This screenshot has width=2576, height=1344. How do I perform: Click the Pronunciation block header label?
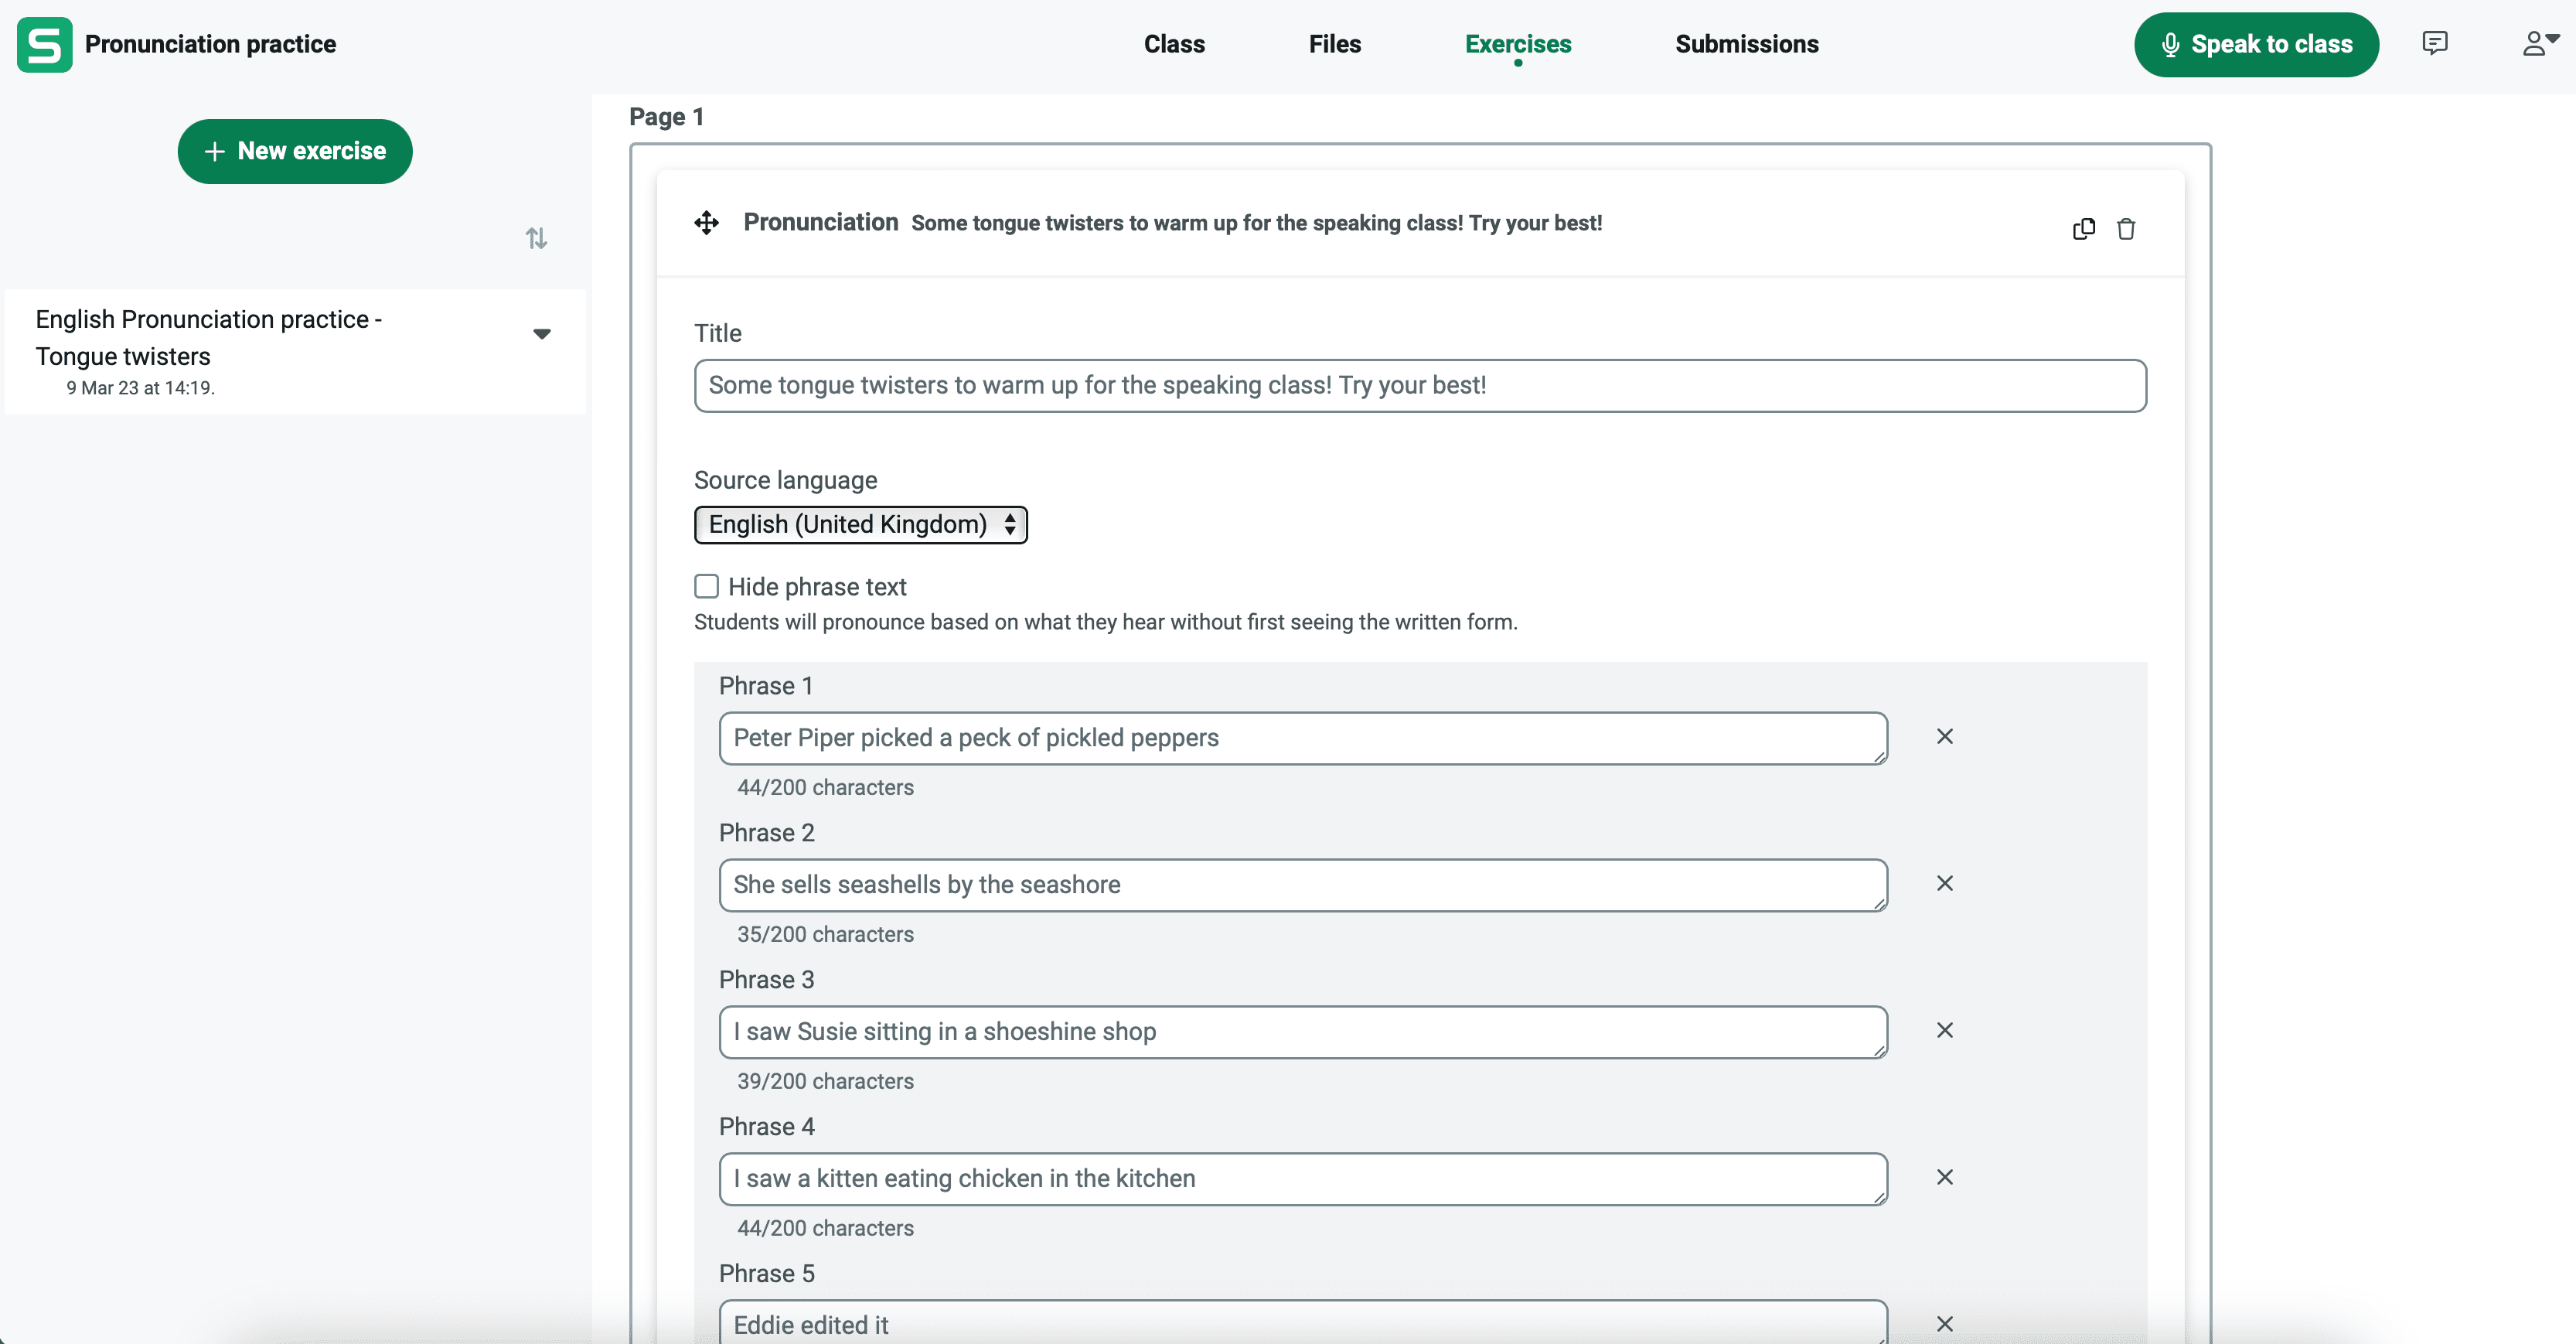pyautogui.click(x=820, y=222)
